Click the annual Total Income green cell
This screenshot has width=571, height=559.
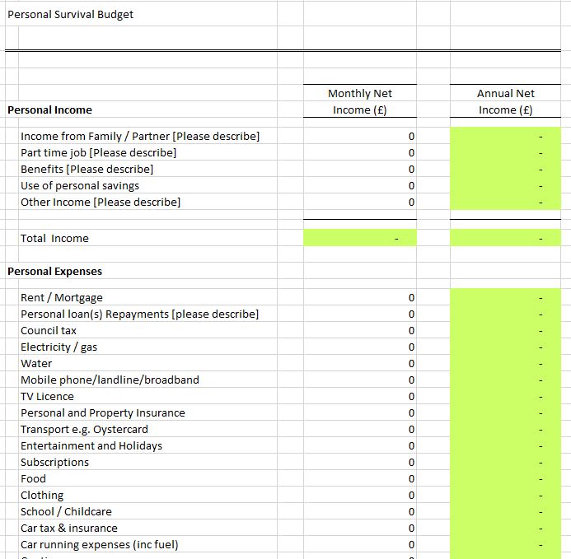click(x=505, y=238)
